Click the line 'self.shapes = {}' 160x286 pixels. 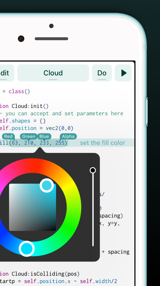[x=23, y=121]
